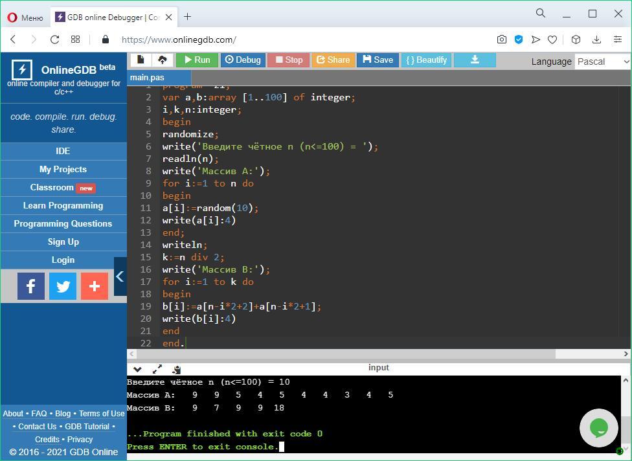Create a new file in editor
The image size is (632, 461).
click(141, 60)
